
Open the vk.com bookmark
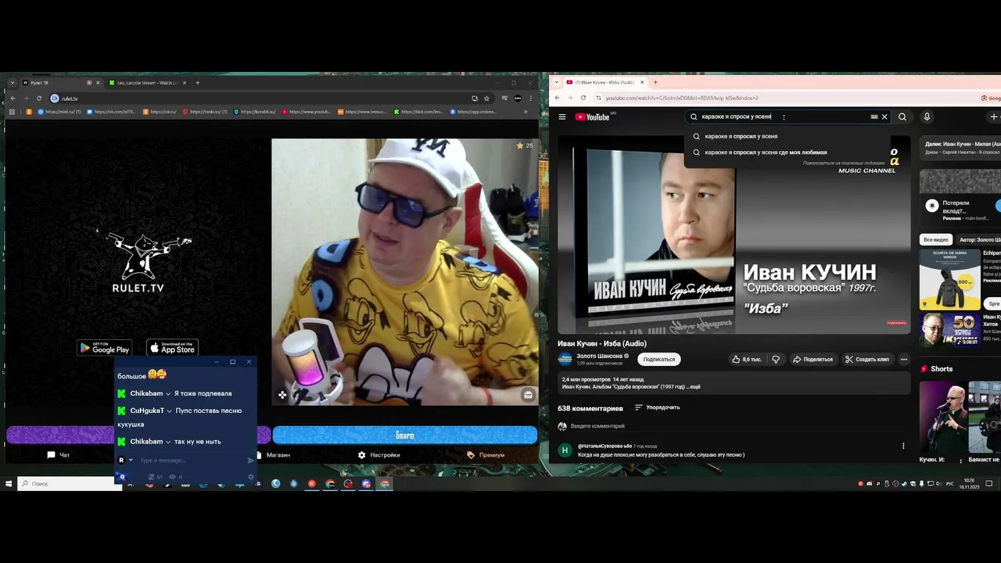[111, 112]
